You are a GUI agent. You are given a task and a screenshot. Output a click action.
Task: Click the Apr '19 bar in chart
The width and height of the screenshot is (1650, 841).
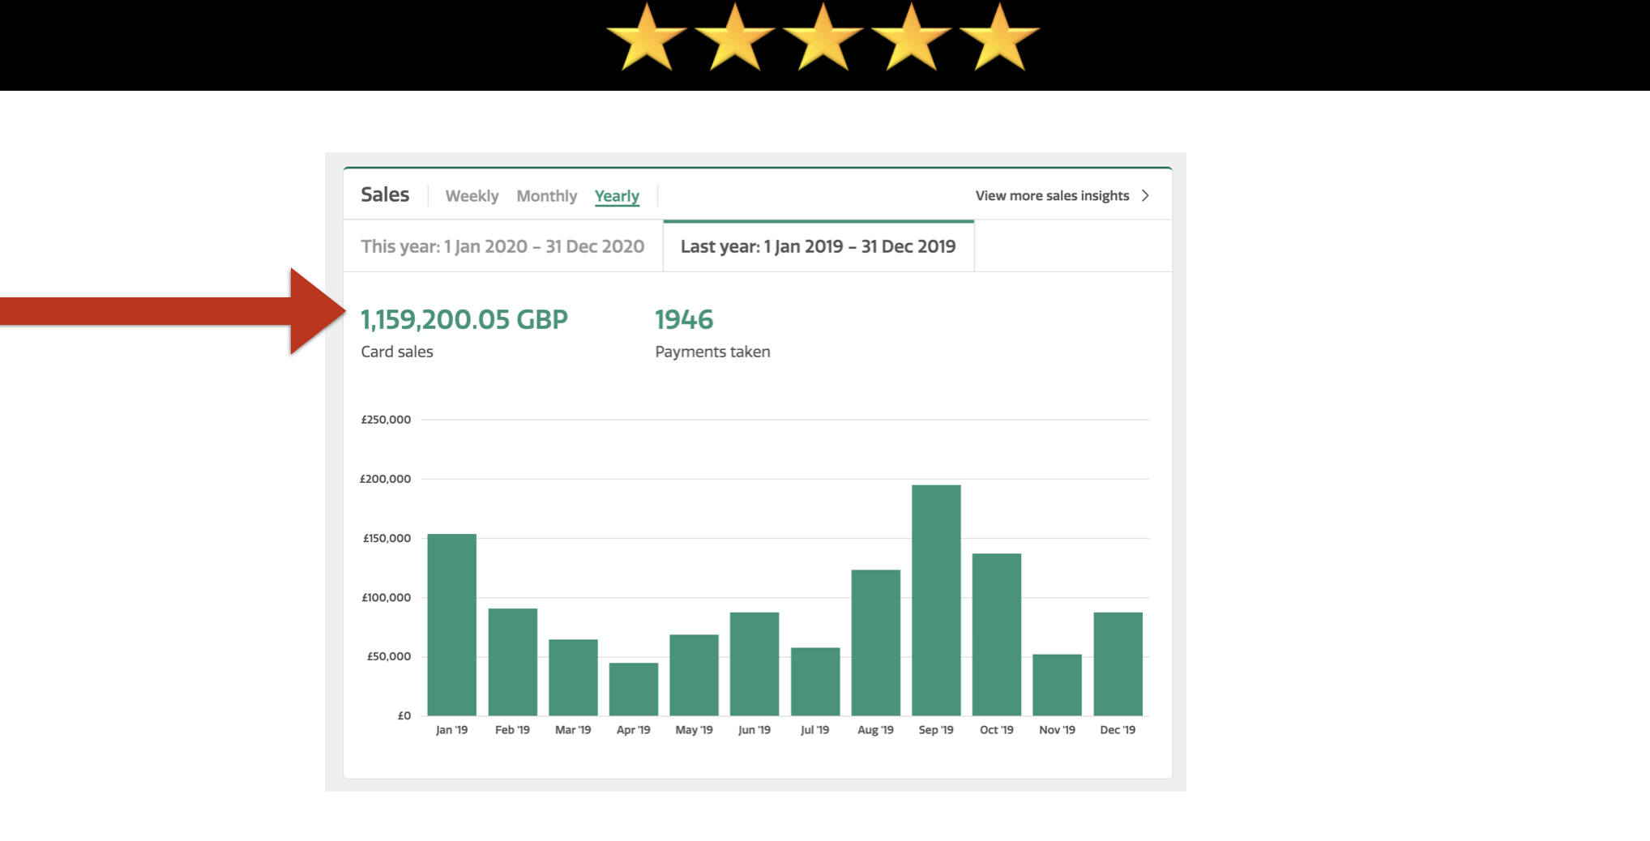(x=633, y=689)
